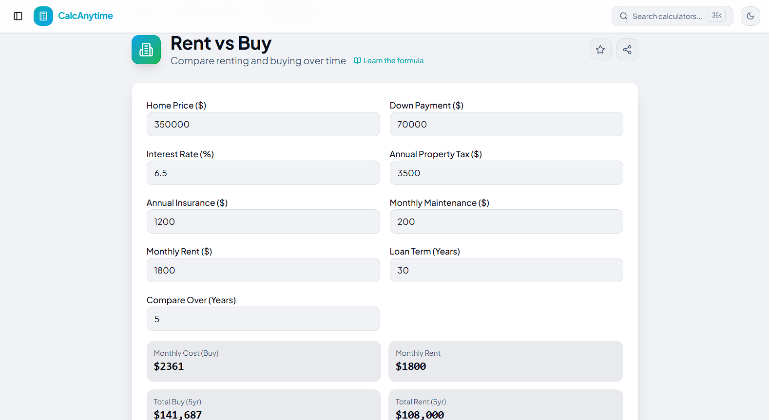This screenshot has width=769, height=420.
Task: Click the Total Rent (5yr) result card
Action: pos(506,405)
